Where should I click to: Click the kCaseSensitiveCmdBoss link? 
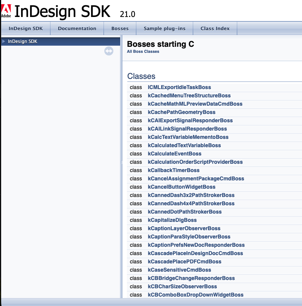click(179, 270)
